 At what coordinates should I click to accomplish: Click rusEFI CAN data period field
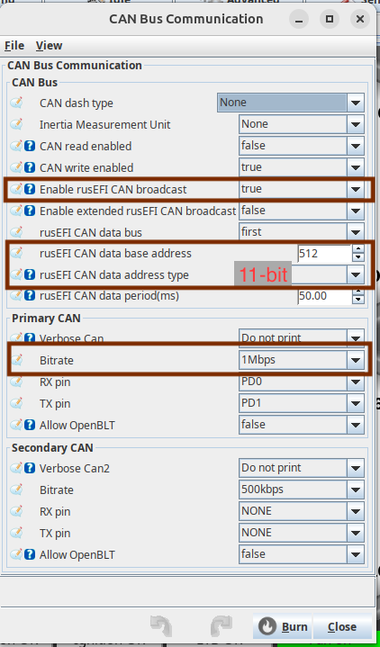coord(324,296)
